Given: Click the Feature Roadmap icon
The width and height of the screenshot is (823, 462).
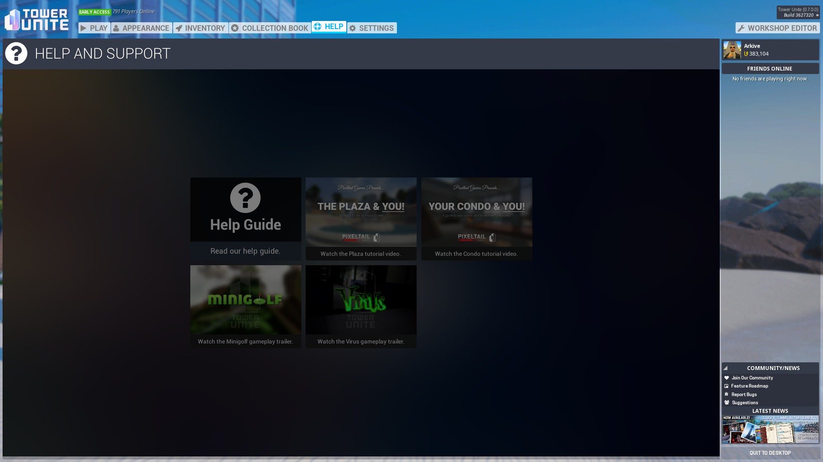Looking at the screenshot, I should coord(727,386).
